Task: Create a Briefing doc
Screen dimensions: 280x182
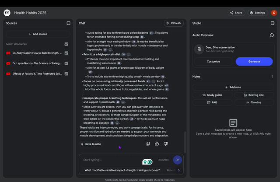Action: [254, 95]
